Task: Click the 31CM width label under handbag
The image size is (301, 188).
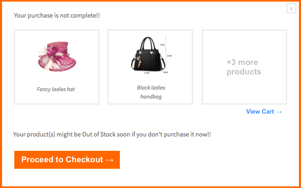Action: (x=146, y=73)
